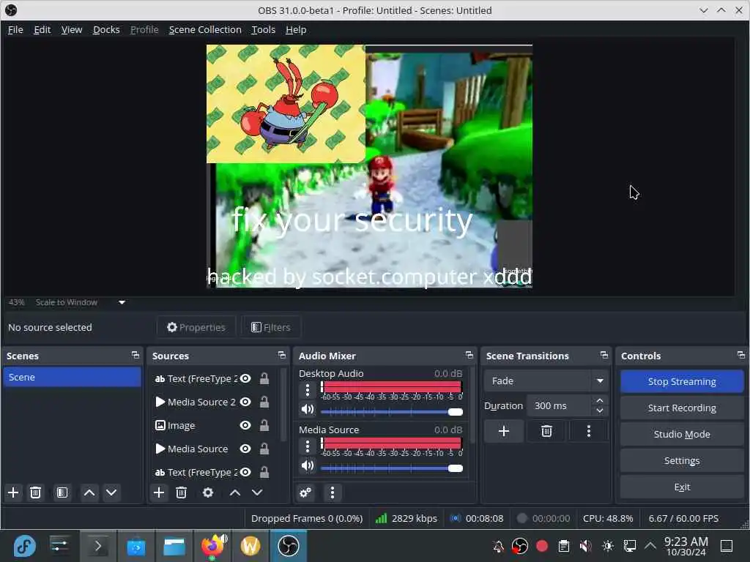Open Fade transition dropdown
This screenshot has height=562, width=750.
(x=546, y=381)
